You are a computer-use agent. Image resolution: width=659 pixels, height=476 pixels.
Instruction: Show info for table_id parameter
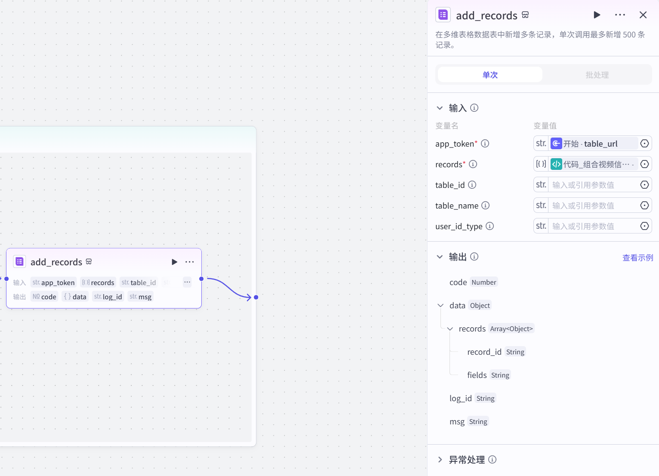point(472,185)
